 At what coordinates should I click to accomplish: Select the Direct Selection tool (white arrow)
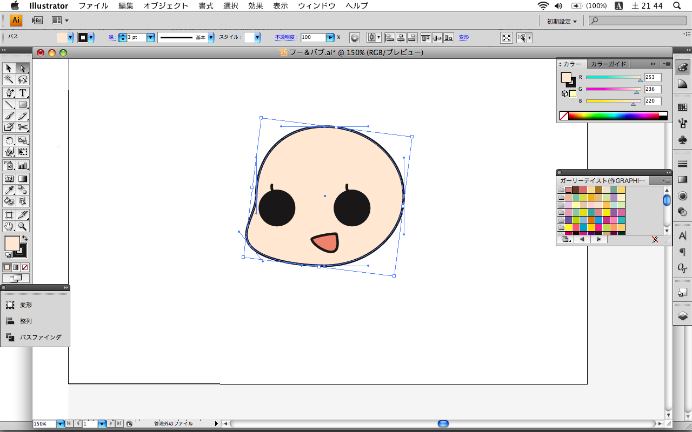pyautogui.click(x=23, y=68)
